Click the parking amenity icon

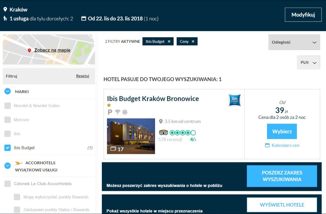coord(110,112)
